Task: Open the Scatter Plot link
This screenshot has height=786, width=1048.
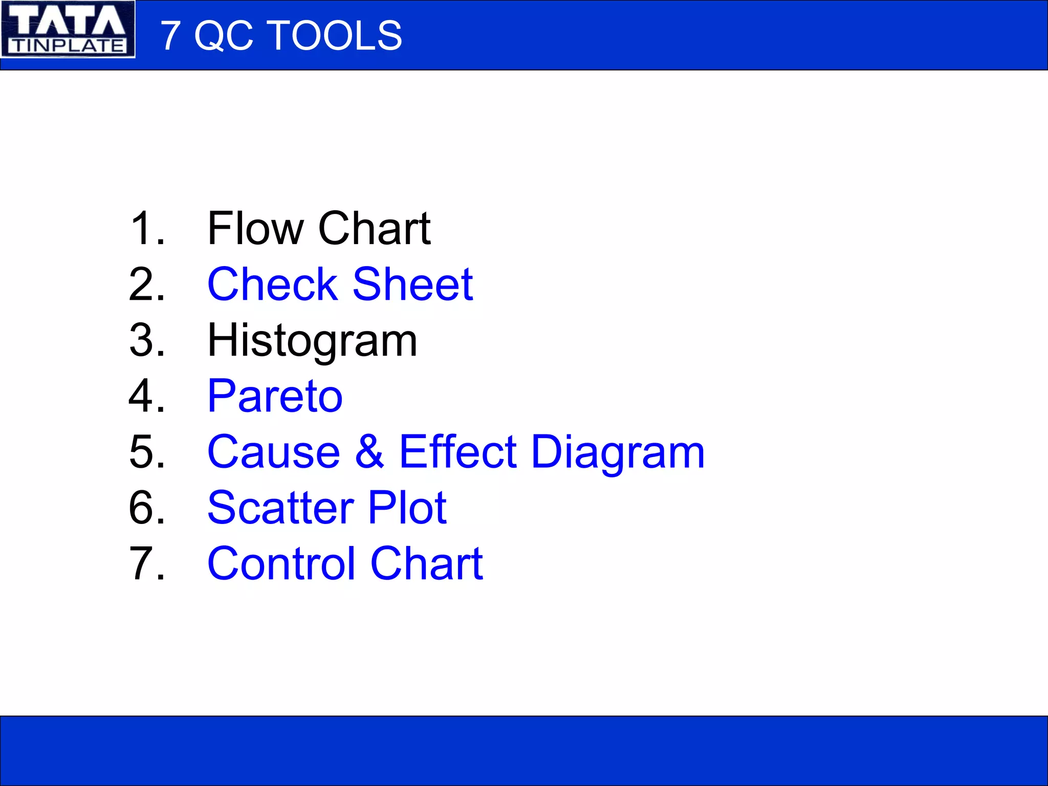Action: click(x=327, y=508)
